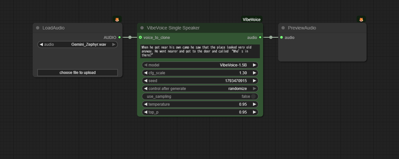Click the cfg_scale value 1.30
The image size is (399, 159).
click(243, 73)
